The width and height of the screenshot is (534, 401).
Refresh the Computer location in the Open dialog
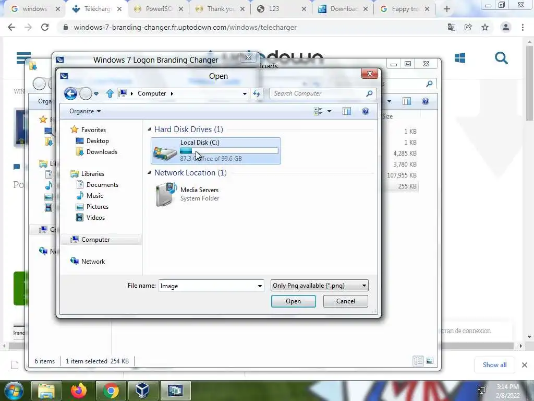click(257, 93)
